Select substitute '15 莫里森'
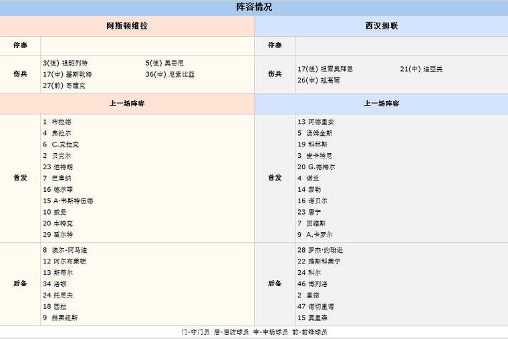Image resolution: width=508 pixels, height=339 pixels. 313,318
